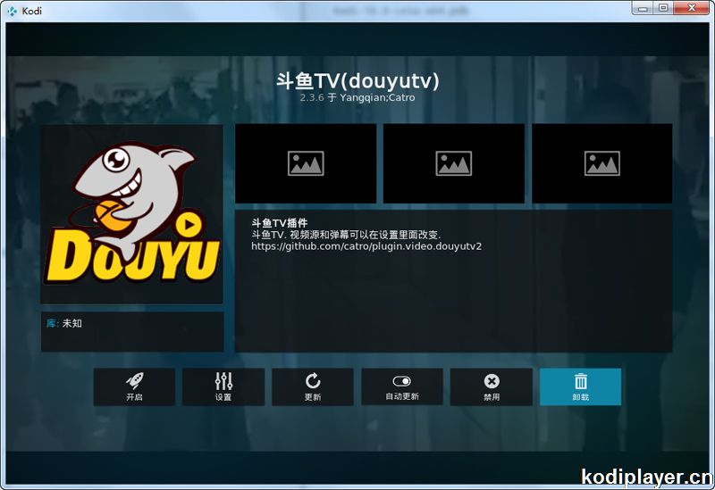
Task: Minimize the Kodi window
Action: (643, 8)
